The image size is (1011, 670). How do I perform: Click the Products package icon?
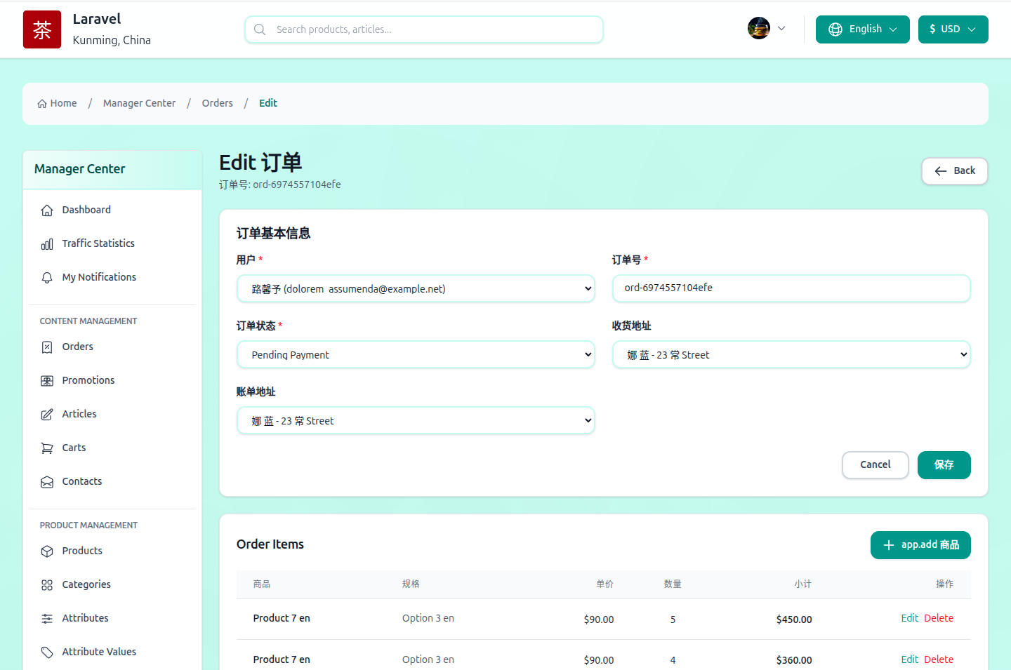click(x=46, y=550)
